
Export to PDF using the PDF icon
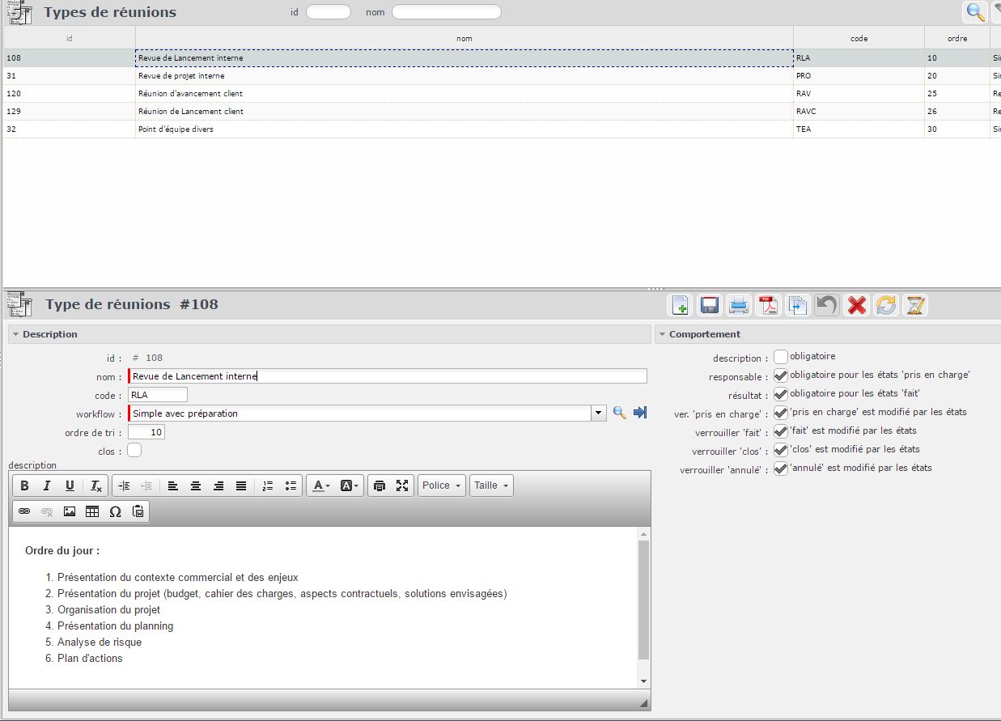[767, 305]
